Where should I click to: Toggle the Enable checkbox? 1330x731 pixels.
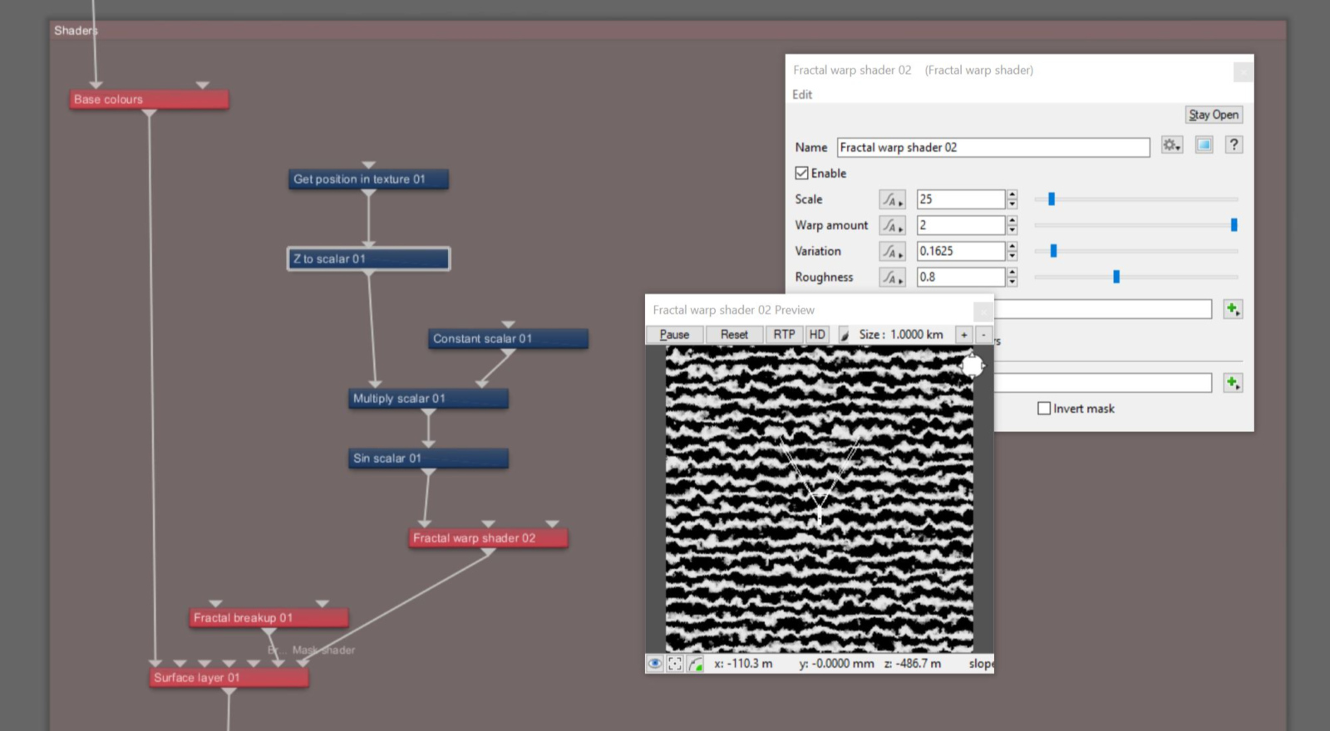801,173
